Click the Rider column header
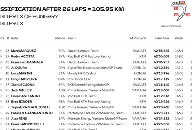Screen dimensions: 192x130 pos(15,38)
